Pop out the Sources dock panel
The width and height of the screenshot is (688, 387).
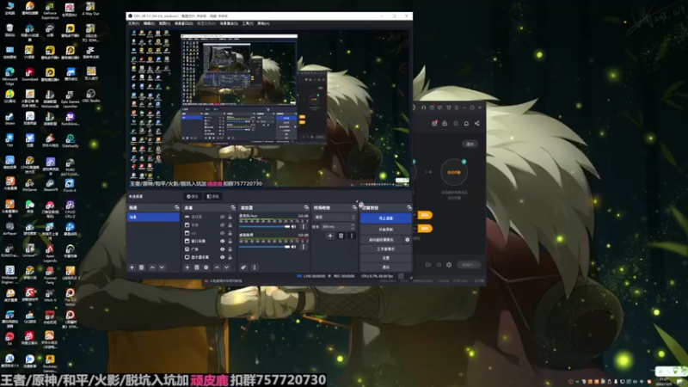(x=233, y=207)
